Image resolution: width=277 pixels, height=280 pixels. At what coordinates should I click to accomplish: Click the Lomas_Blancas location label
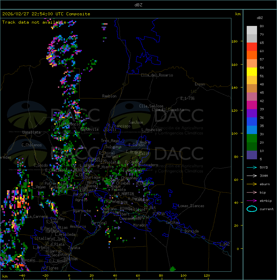point(191,206)
